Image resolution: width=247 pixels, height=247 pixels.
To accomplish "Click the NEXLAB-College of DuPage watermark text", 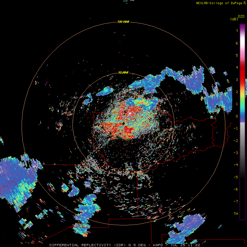I will 219,3.
